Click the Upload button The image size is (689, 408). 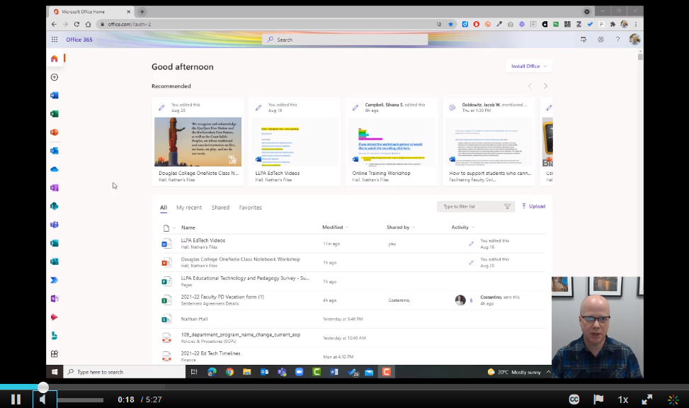[x=533, y=206]
